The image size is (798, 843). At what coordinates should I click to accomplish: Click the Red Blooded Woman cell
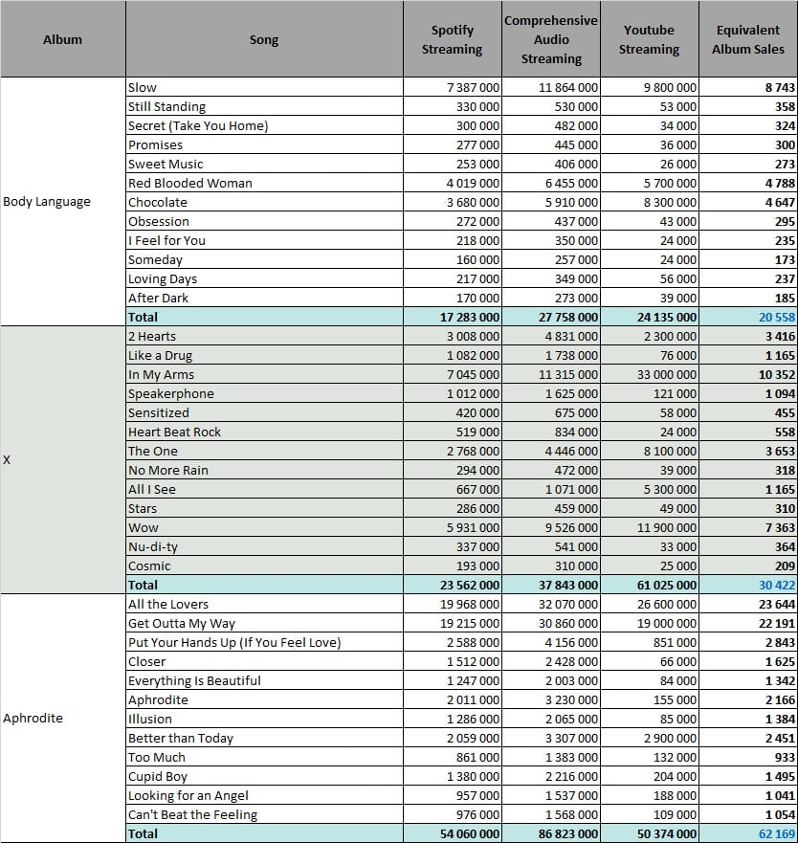click(x=264, y=183)
